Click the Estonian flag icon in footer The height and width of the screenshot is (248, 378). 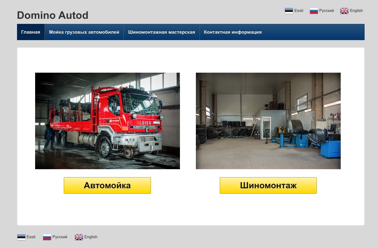pyautogui.click(x=21, y=237)
